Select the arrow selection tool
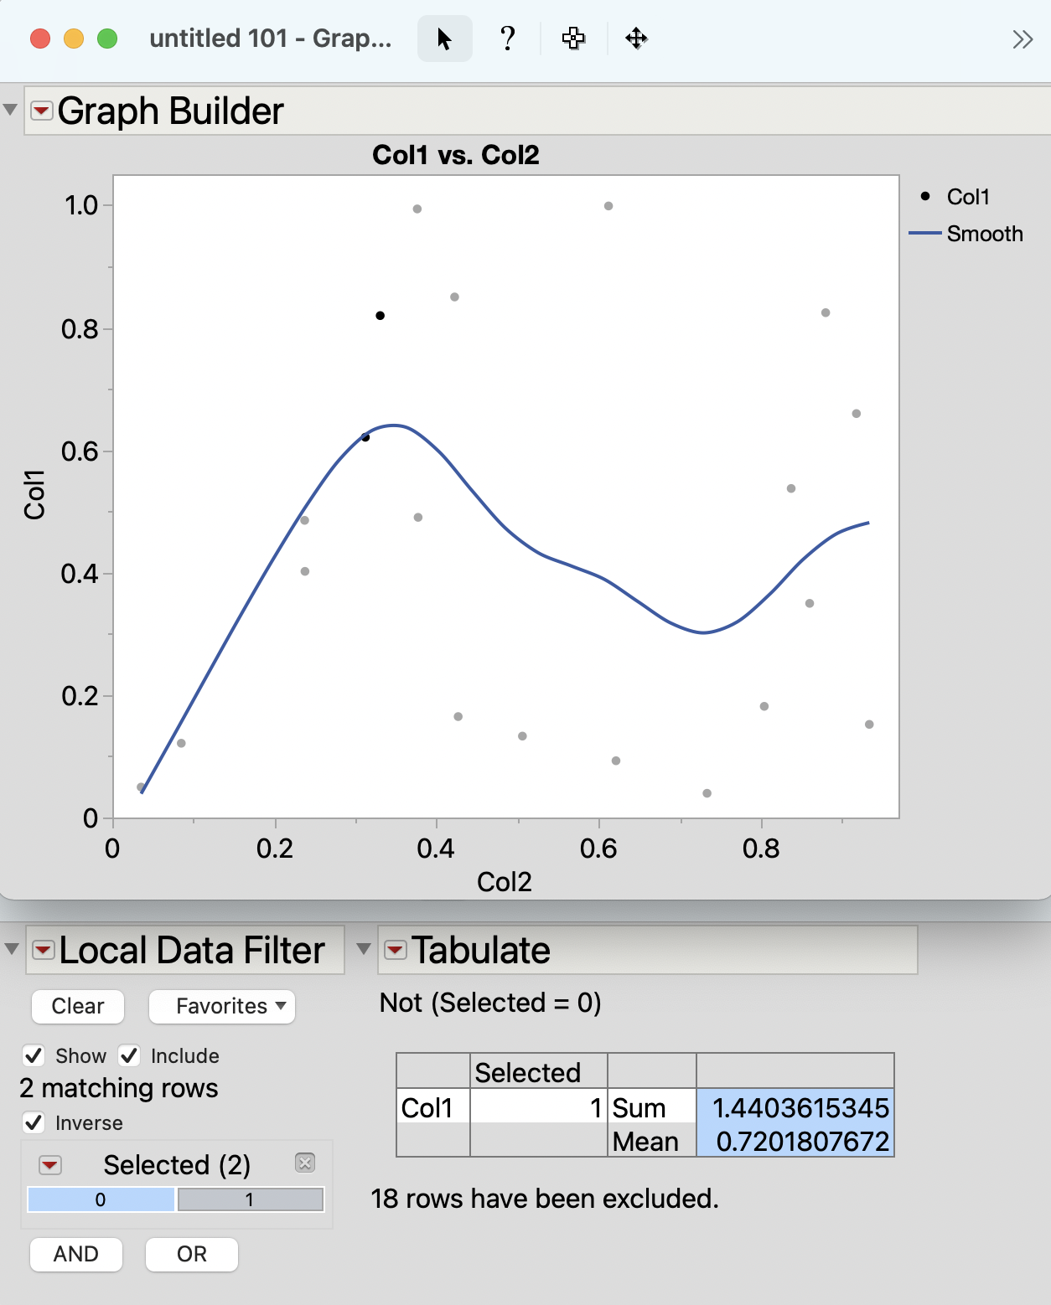 [x=444, y=38]
